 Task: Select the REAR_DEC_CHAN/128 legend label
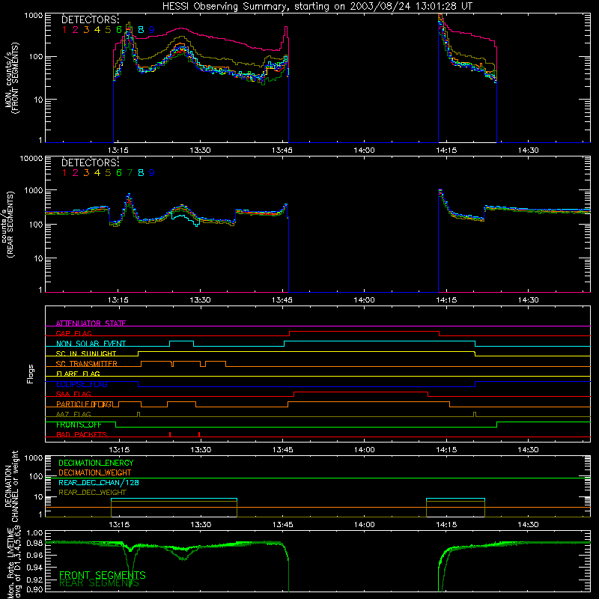99,482
